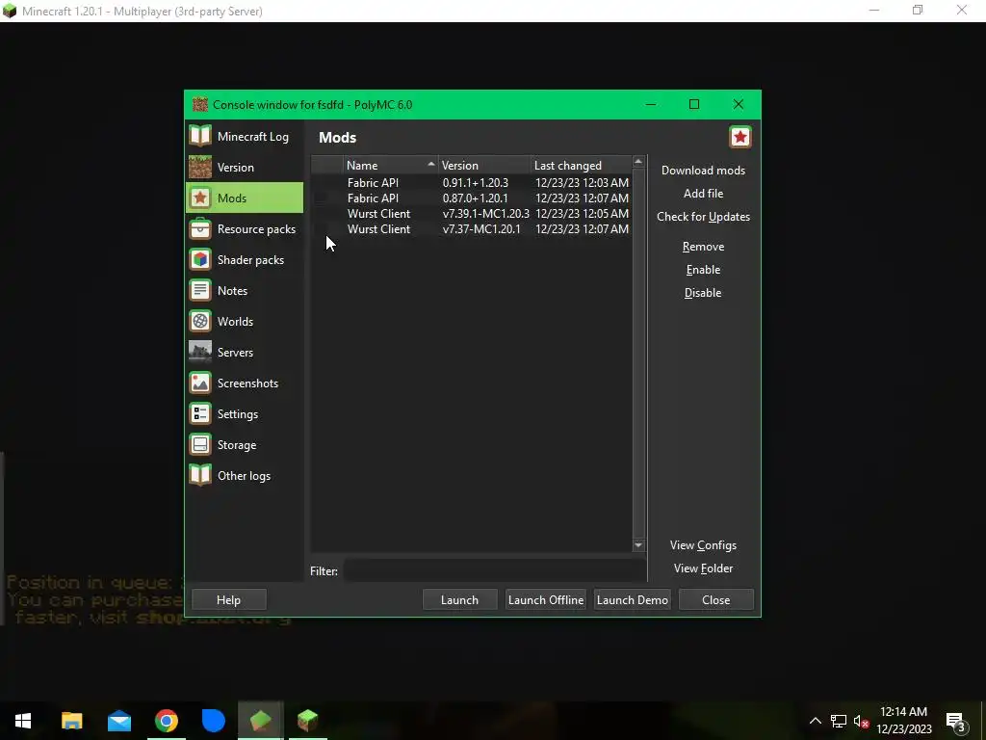
Task: Click the Enable button
Action: click(x=703, y=270)
